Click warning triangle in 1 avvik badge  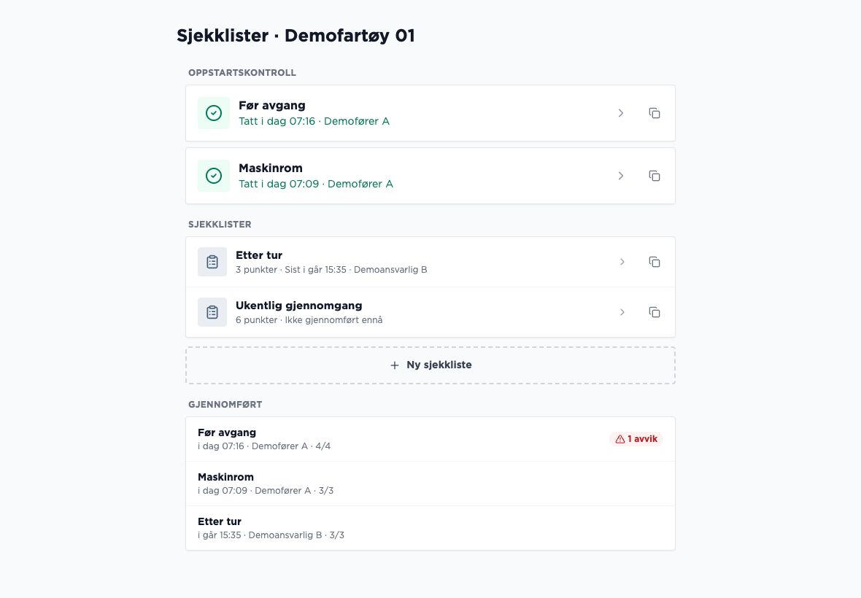(620, 439)
